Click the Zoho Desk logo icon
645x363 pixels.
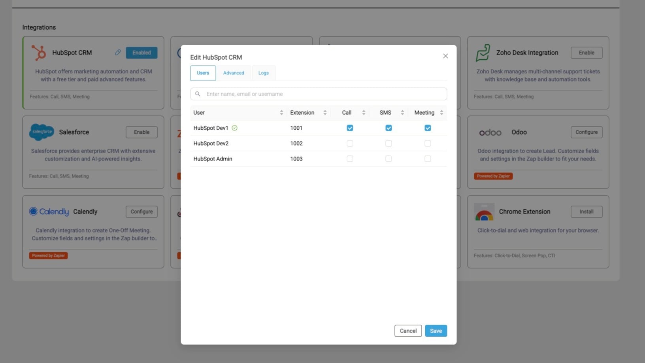483,53
